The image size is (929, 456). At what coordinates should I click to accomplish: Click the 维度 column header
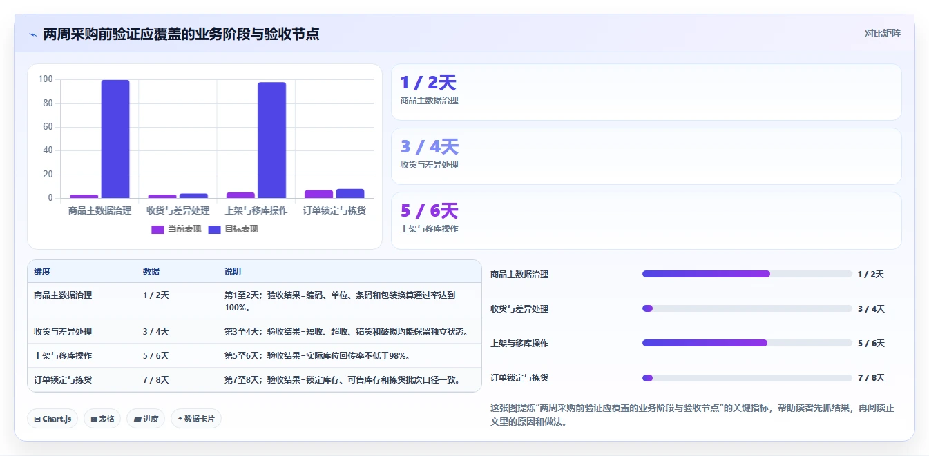(42, 272)
